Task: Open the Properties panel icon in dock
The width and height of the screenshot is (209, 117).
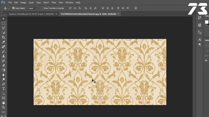Action: click(200, 25)
